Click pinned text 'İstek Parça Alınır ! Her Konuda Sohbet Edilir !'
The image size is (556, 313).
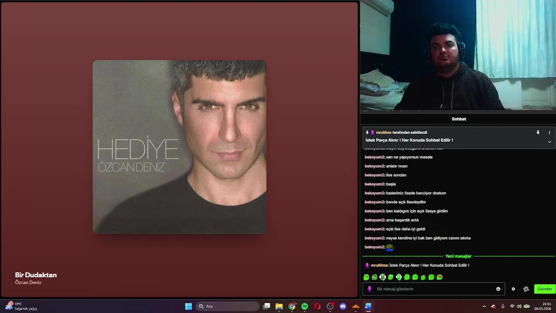click(x=409, y=140)
